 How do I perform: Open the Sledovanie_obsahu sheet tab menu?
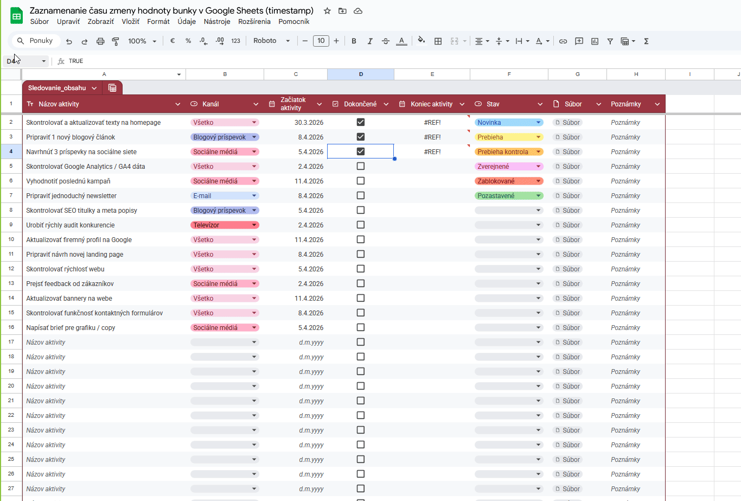pos(94,87)
